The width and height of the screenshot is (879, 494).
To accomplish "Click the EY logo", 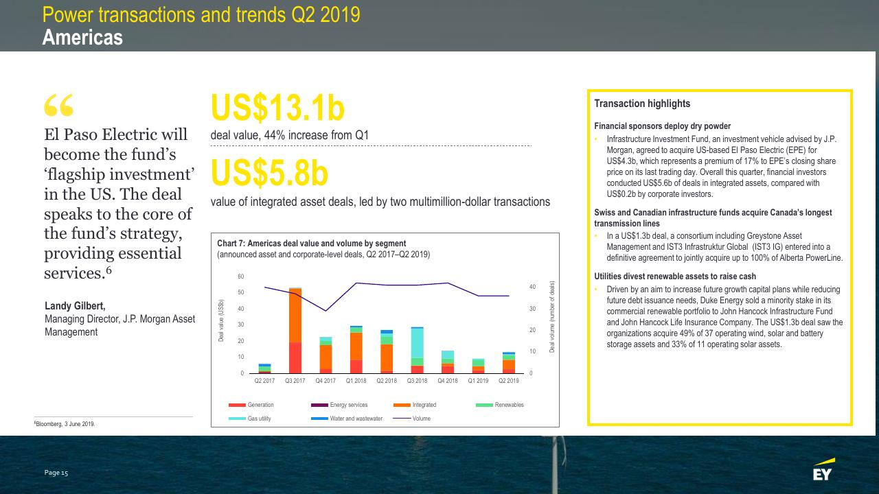I will point(824,470).
